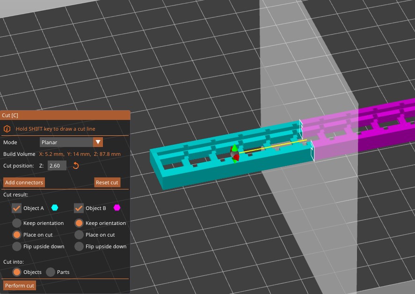415x294 pixels.
Task: Click the Build Volume dimensions text
Action: [80, 154]
